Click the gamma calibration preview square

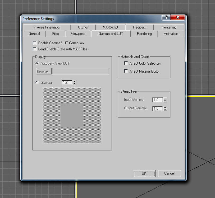(x=72, y=115)
